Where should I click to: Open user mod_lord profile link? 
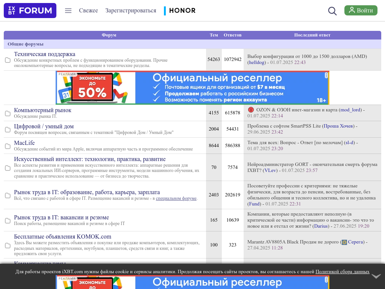(350, 110)
